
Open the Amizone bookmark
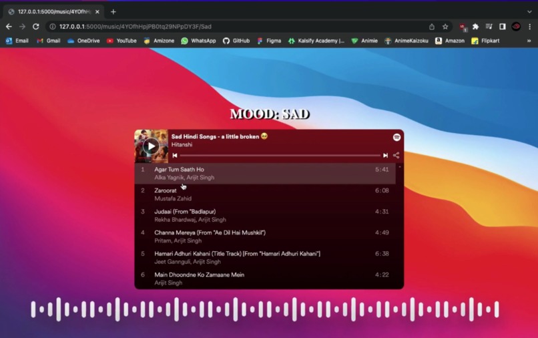click(159, 41)
